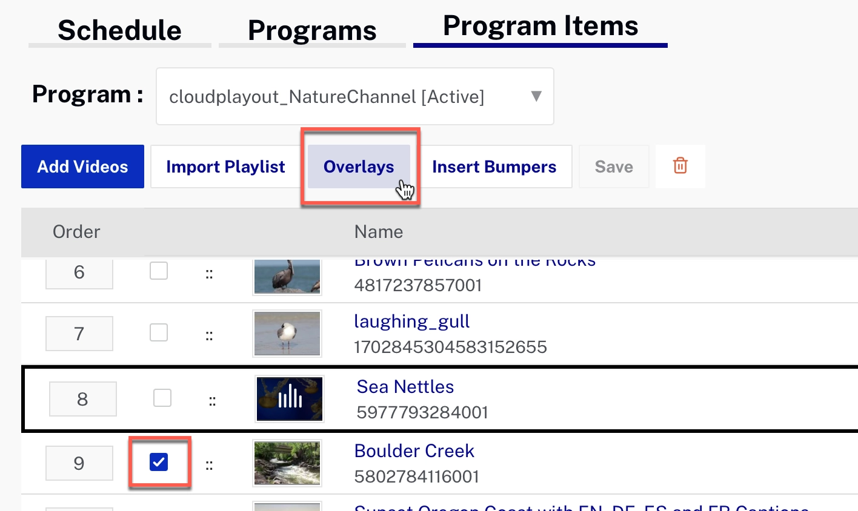Click the laughing_gull video link
Image resolution: width=858 pixels, height=511 pixels.
pos(411,321)
